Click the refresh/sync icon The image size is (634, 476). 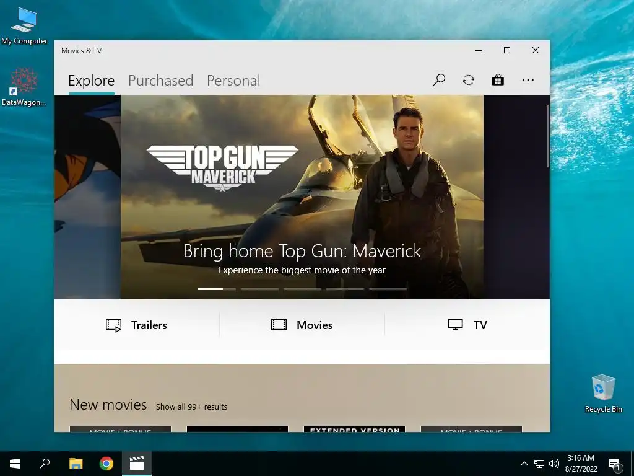click(468, 80)
